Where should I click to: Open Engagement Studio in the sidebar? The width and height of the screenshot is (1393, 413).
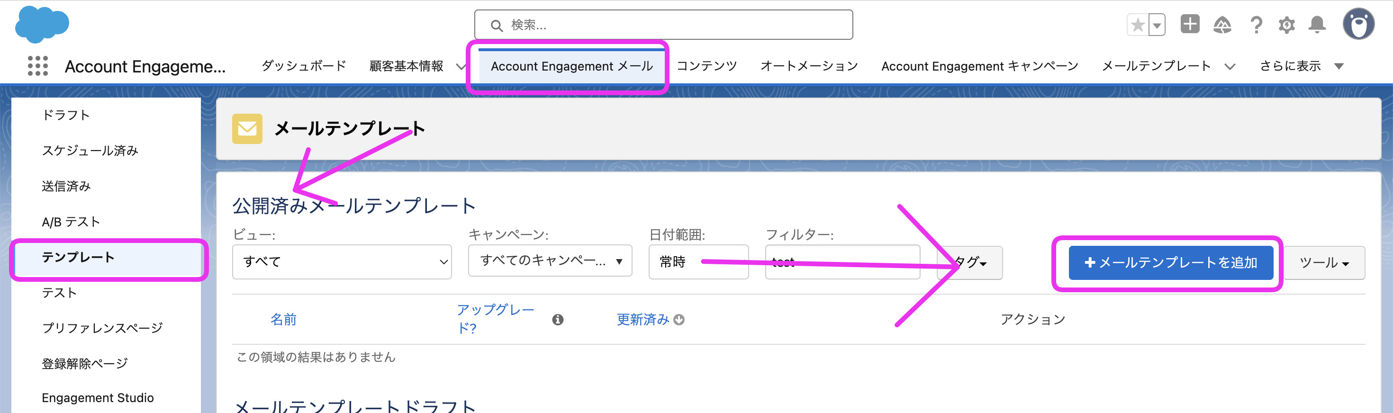(97, 398)
